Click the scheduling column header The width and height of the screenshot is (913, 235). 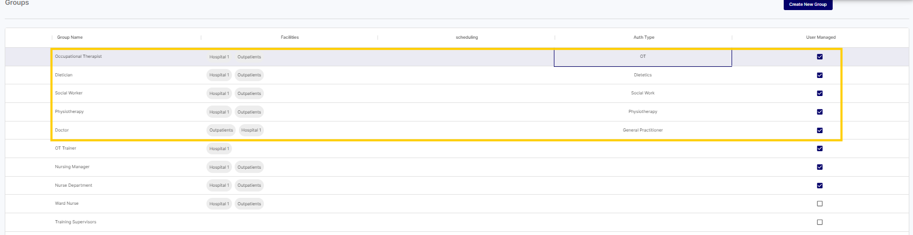467,38
